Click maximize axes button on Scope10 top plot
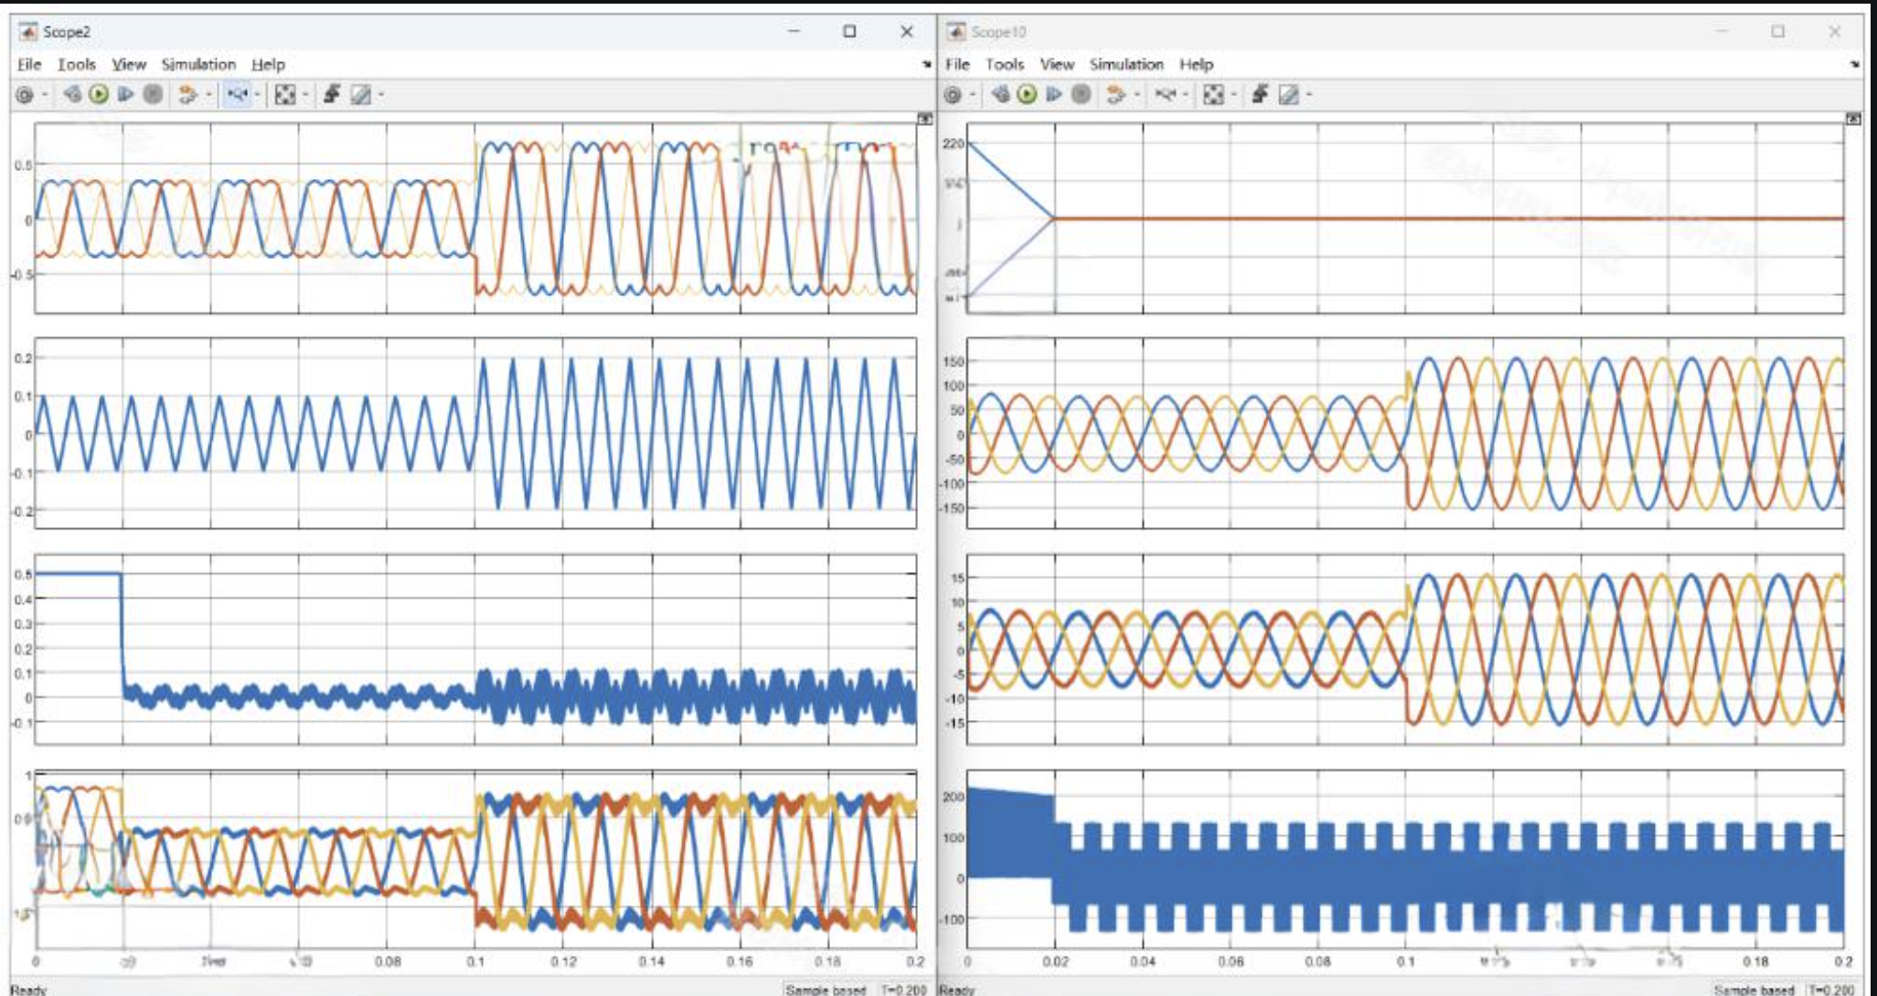Viewport: 1877px width, 996px height. 1853,119
